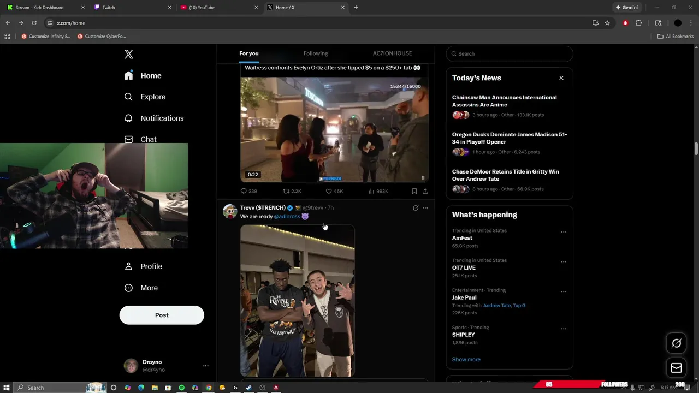This screenshot has width=699, height=393.
Task: Click Andrew Tate, Top G link
Action: click(x=504, y=306)
